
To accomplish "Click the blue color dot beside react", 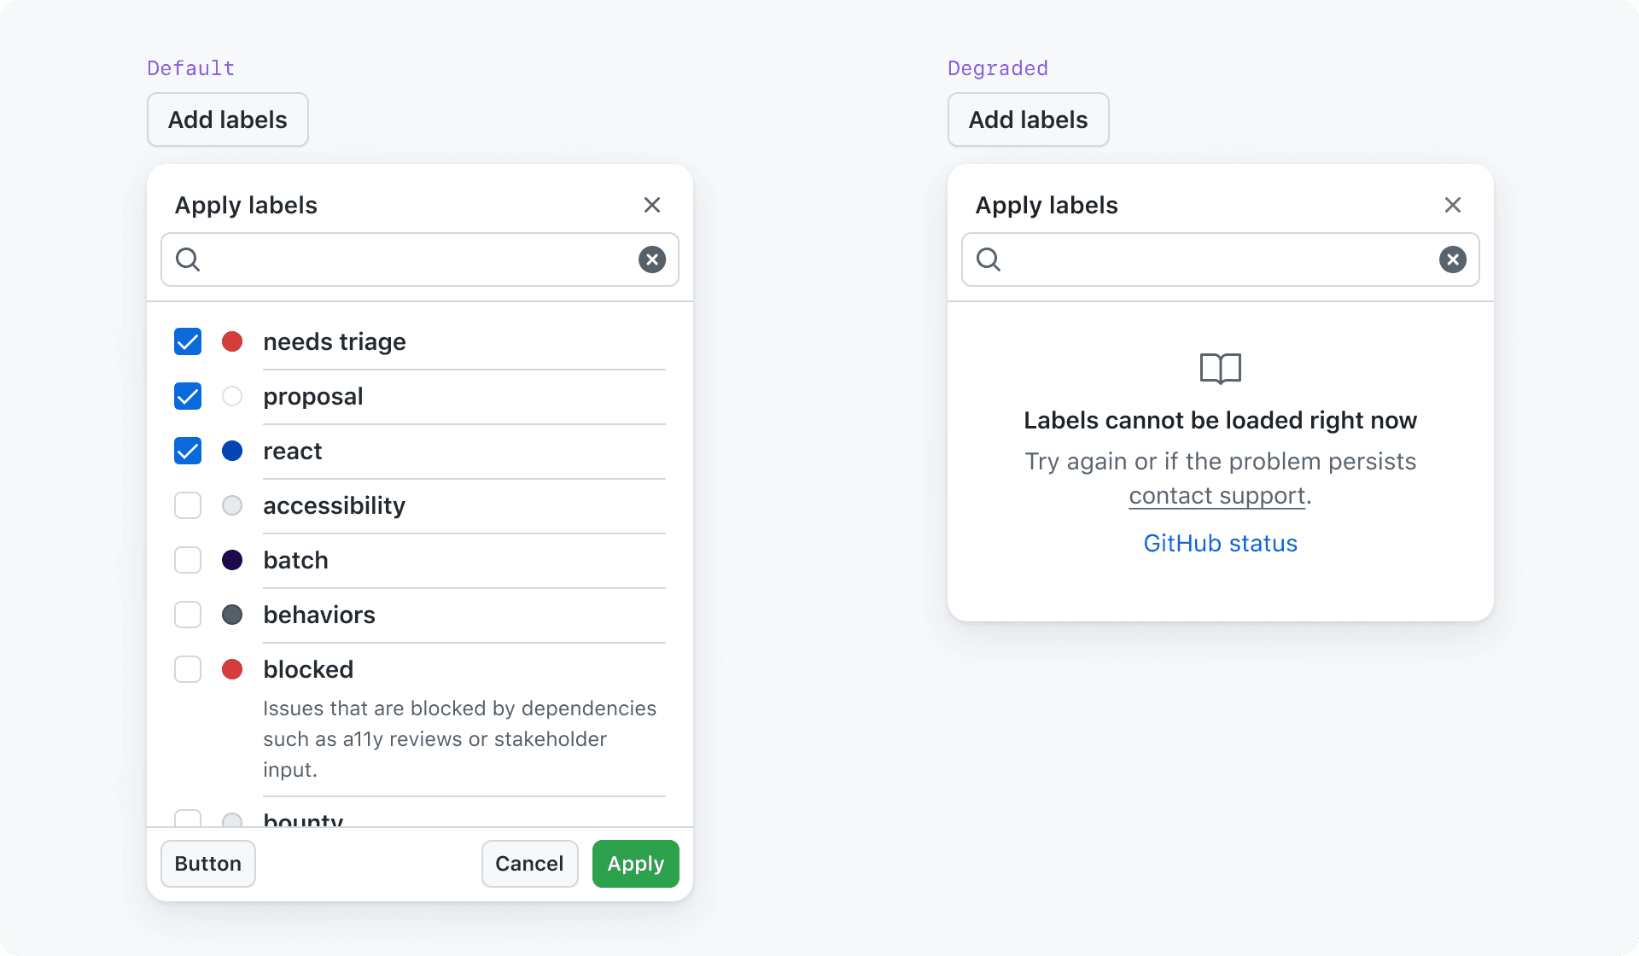I will [231, 451].
